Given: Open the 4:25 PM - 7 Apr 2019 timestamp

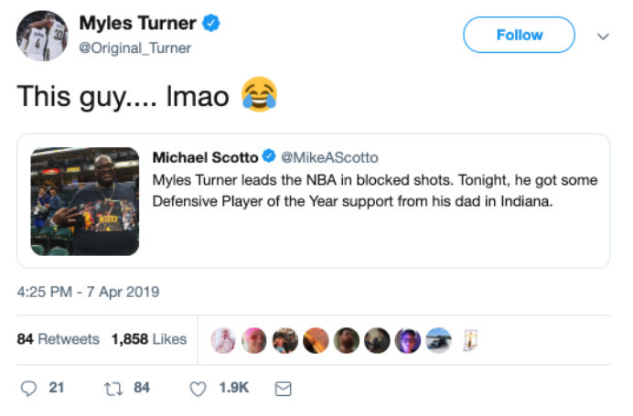Looking at the screenshot, I should point(89,293).
